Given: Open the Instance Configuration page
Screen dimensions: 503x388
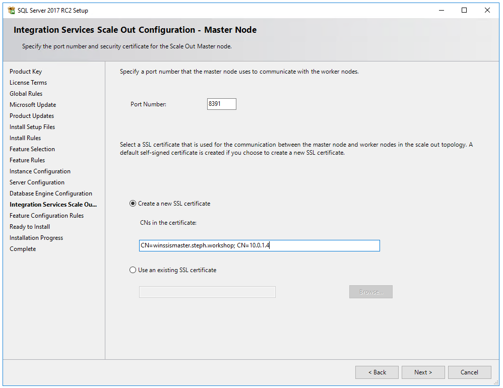Looking at the screenshot, I should [x=40, y=171].
